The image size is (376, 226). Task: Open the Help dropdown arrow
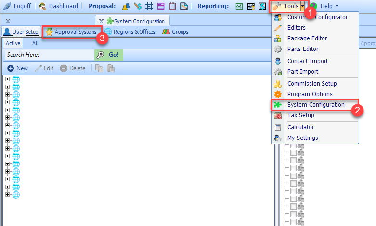click(x=337, y=6)
